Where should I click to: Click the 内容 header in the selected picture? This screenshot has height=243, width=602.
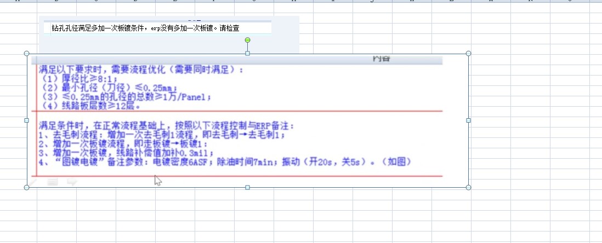click(x=381, y=59)
